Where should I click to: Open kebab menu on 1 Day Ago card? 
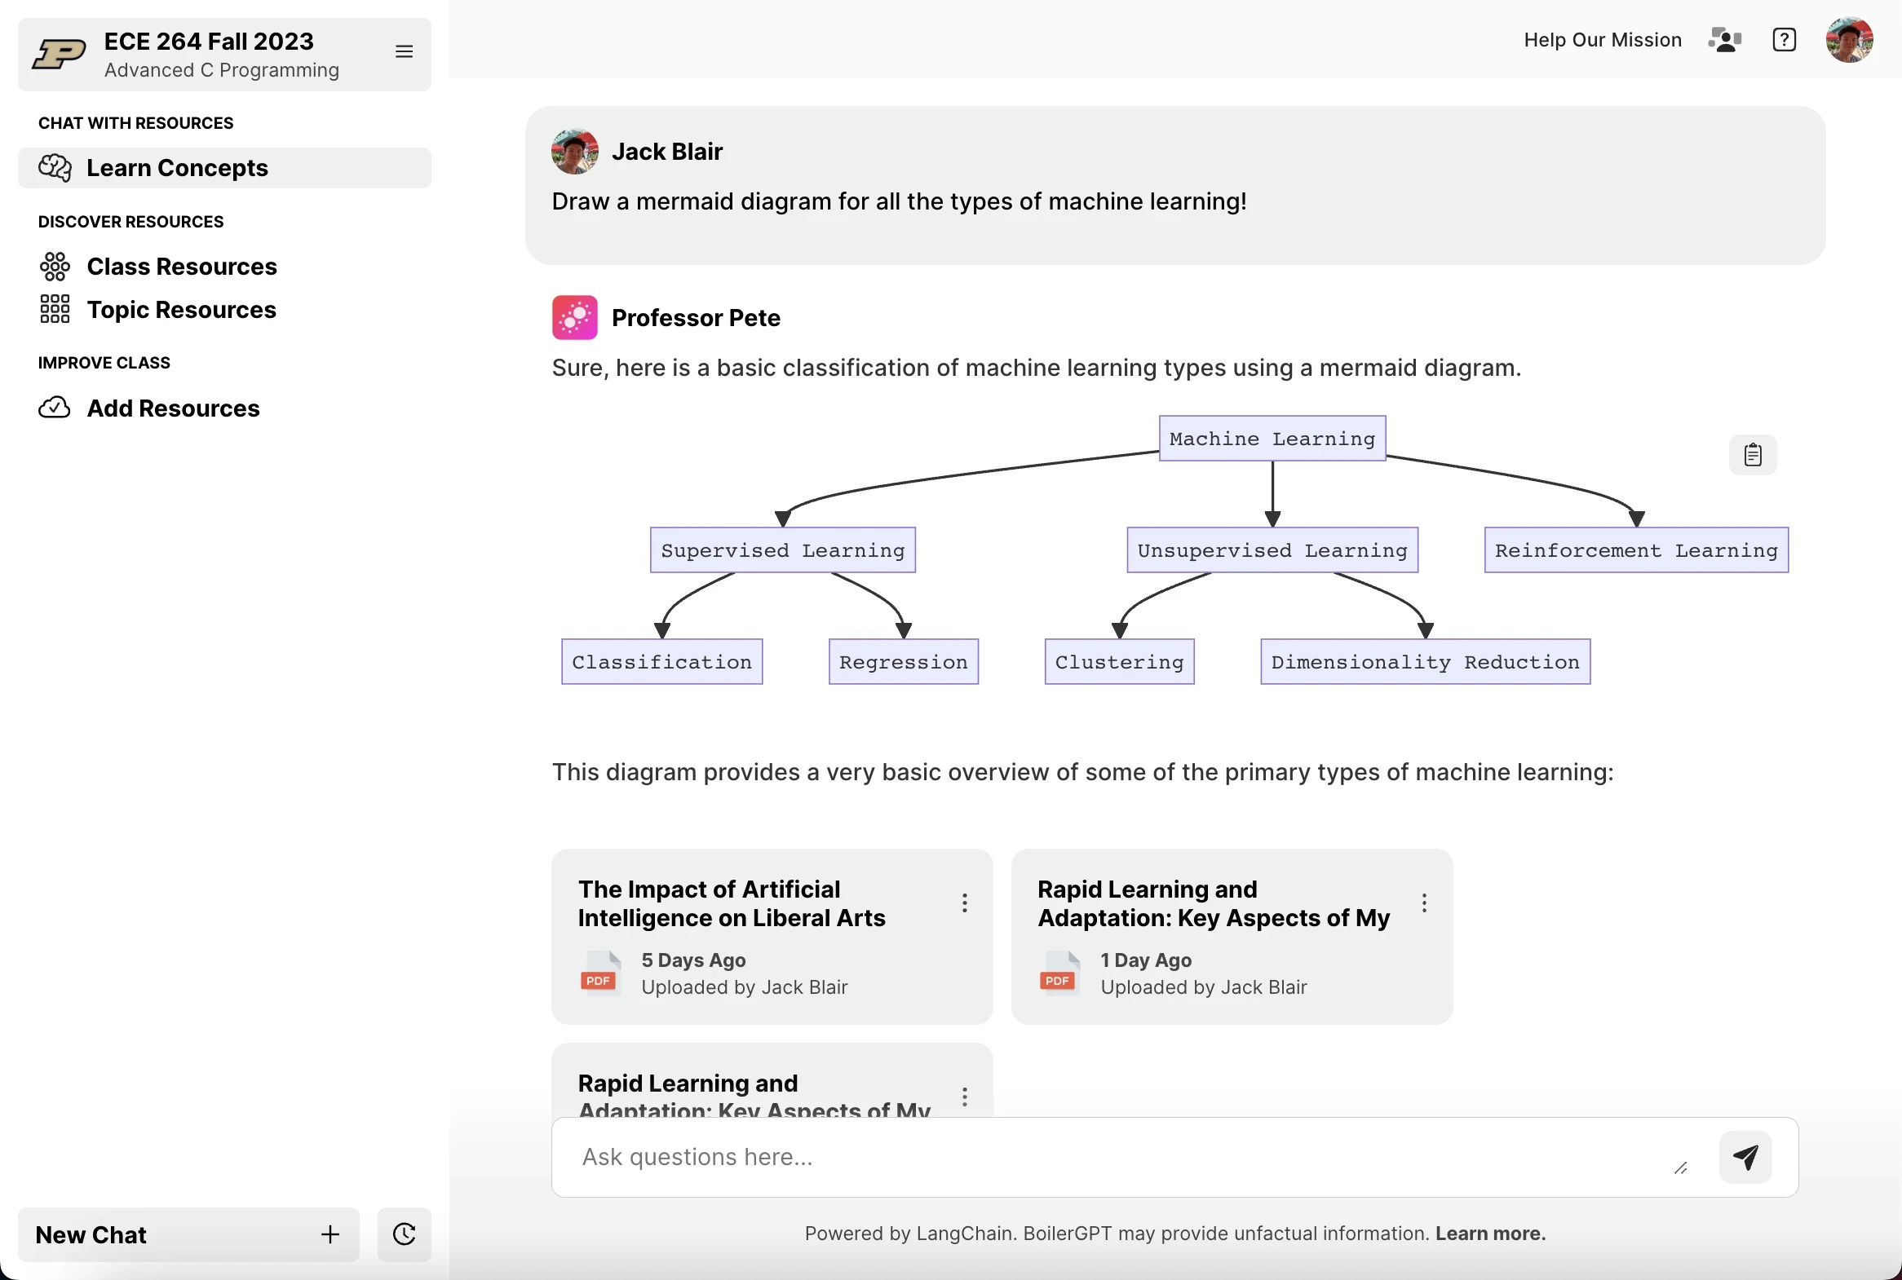pyautogui.click(x=1424, y=903)
